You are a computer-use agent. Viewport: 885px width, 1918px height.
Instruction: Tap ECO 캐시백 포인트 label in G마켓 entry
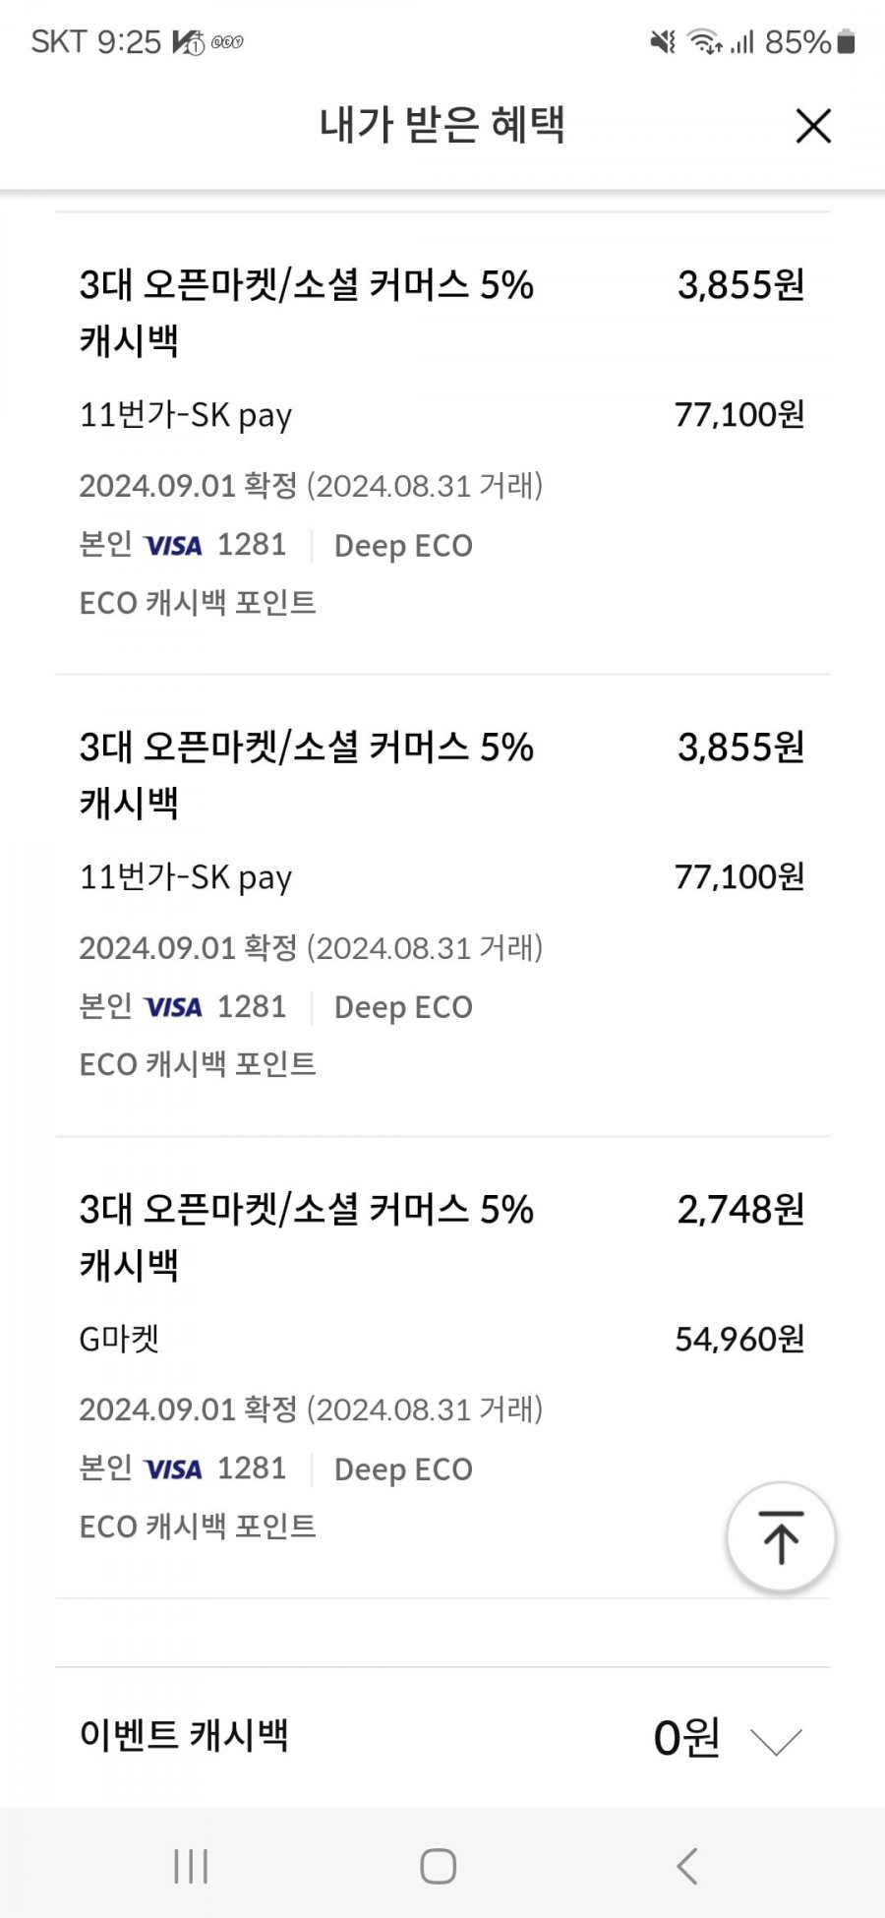(198, 1527)
